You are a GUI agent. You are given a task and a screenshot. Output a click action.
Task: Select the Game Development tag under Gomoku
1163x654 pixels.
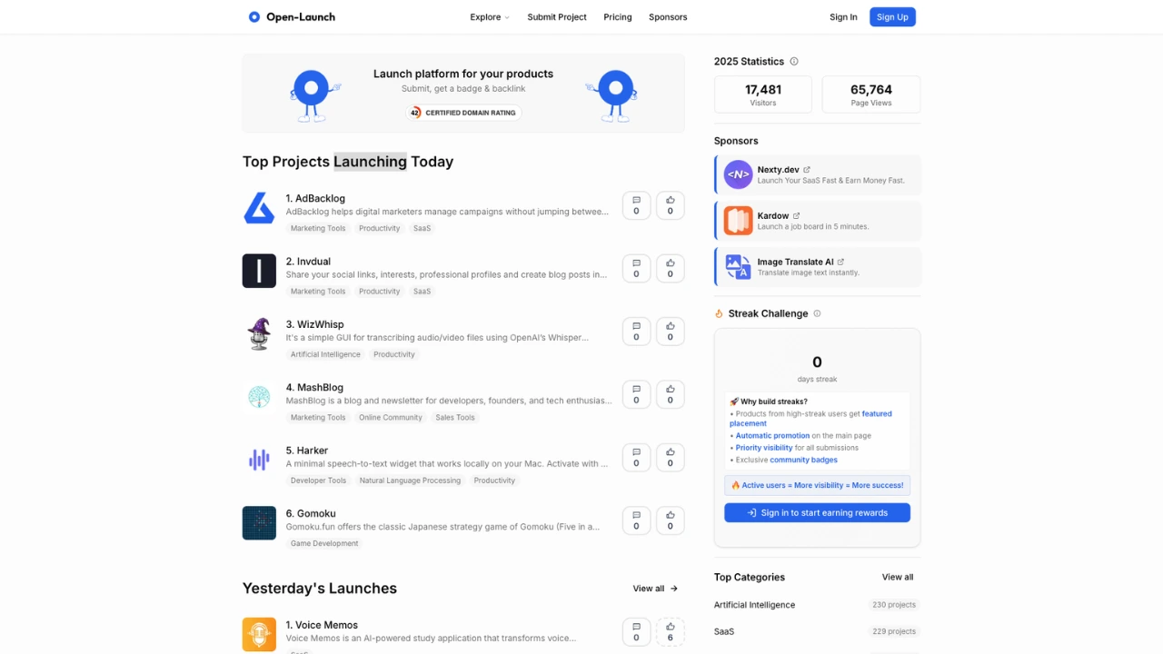click(x=324, y=543)
